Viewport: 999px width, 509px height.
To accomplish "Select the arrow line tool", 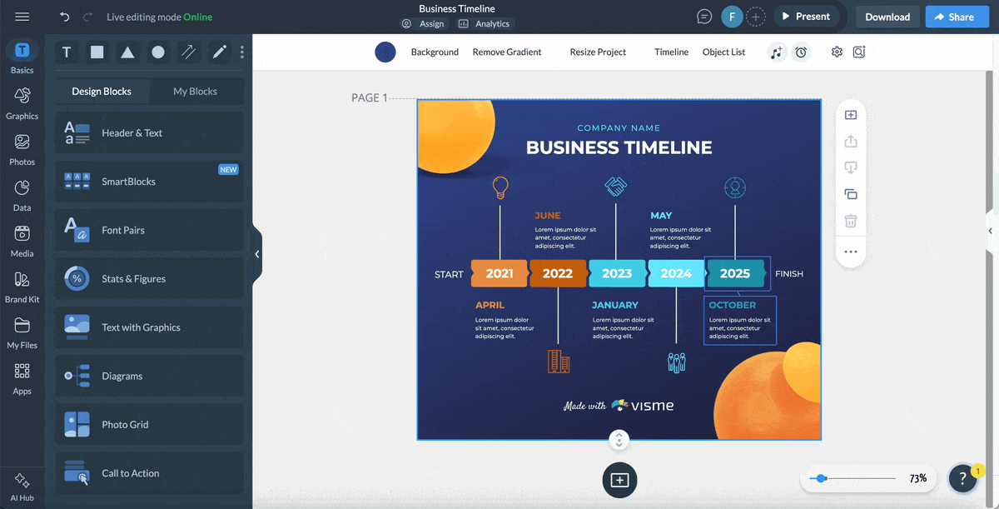I will [x=189, y=52].
